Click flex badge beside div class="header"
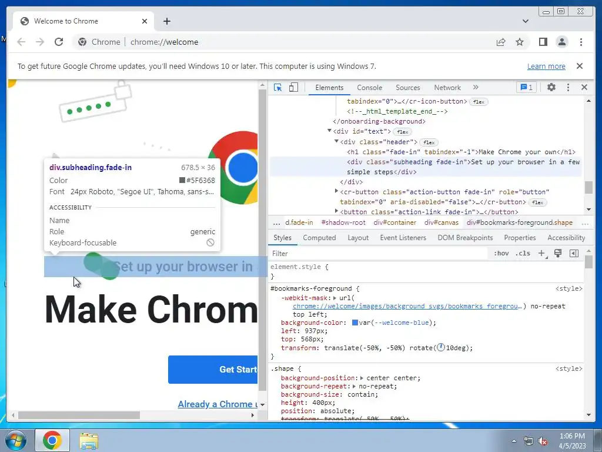This screenshot has height=452, width=602. click(x=429, y=142)
